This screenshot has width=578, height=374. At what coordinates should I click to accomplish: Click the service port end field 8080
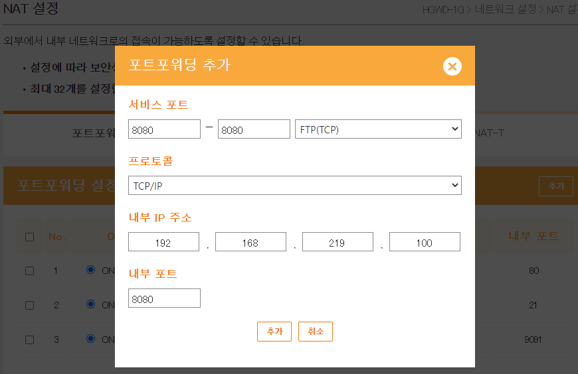point(254,129)
